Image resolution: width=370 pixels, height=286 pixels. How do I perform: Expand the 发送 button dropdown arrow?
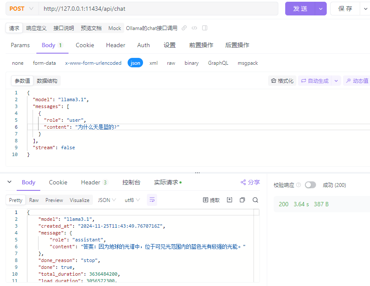(x=321, y=9)
